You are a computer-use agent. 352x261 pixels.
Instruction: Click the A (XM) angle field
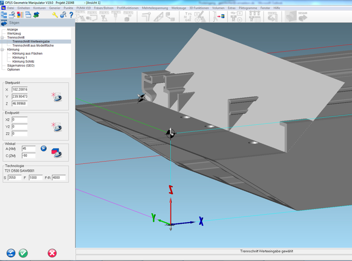click(29, 149)
